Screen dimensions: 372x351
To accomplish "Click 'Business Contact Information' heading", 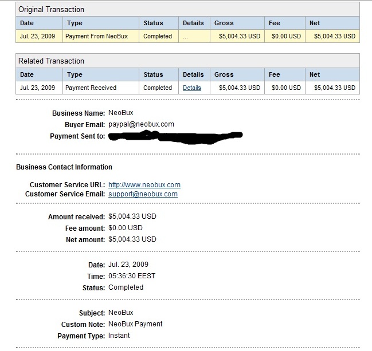I will tap(64, 167).
